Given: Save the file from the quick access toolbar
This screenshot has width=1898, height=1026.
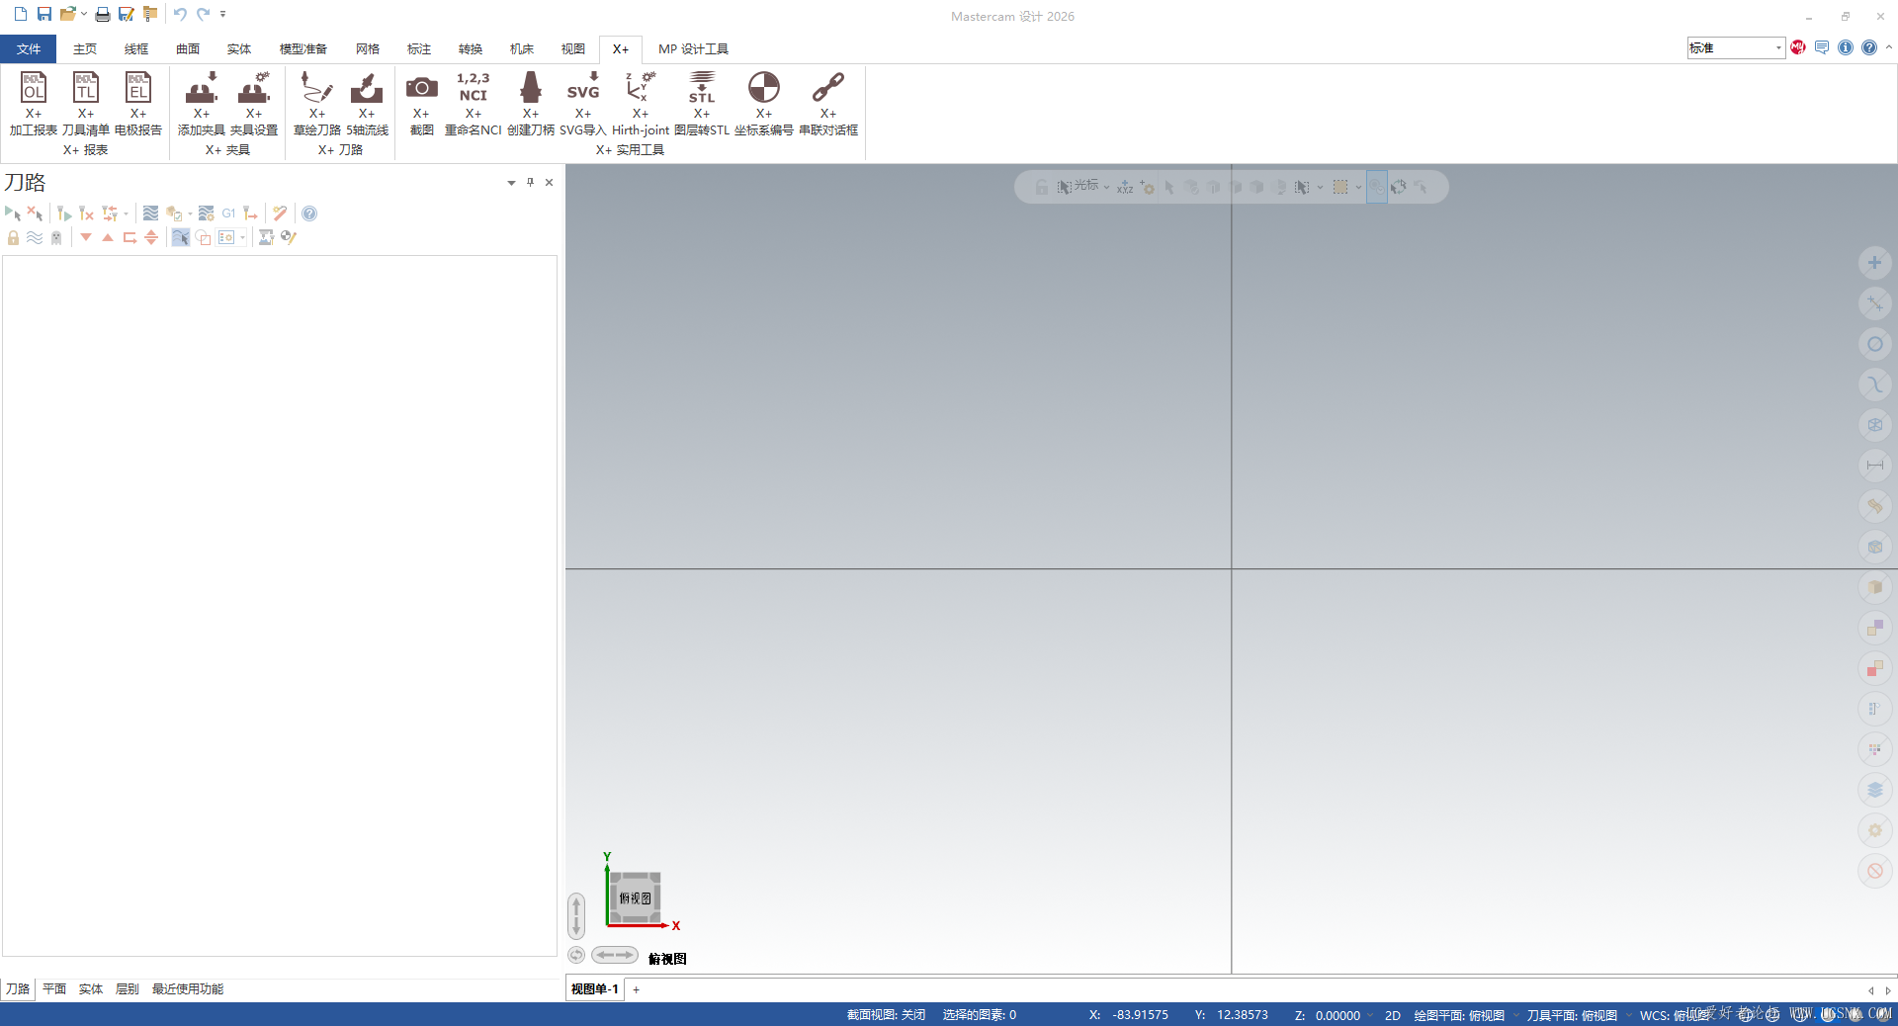Looking at the screenshot, I should tap(43, 14).
